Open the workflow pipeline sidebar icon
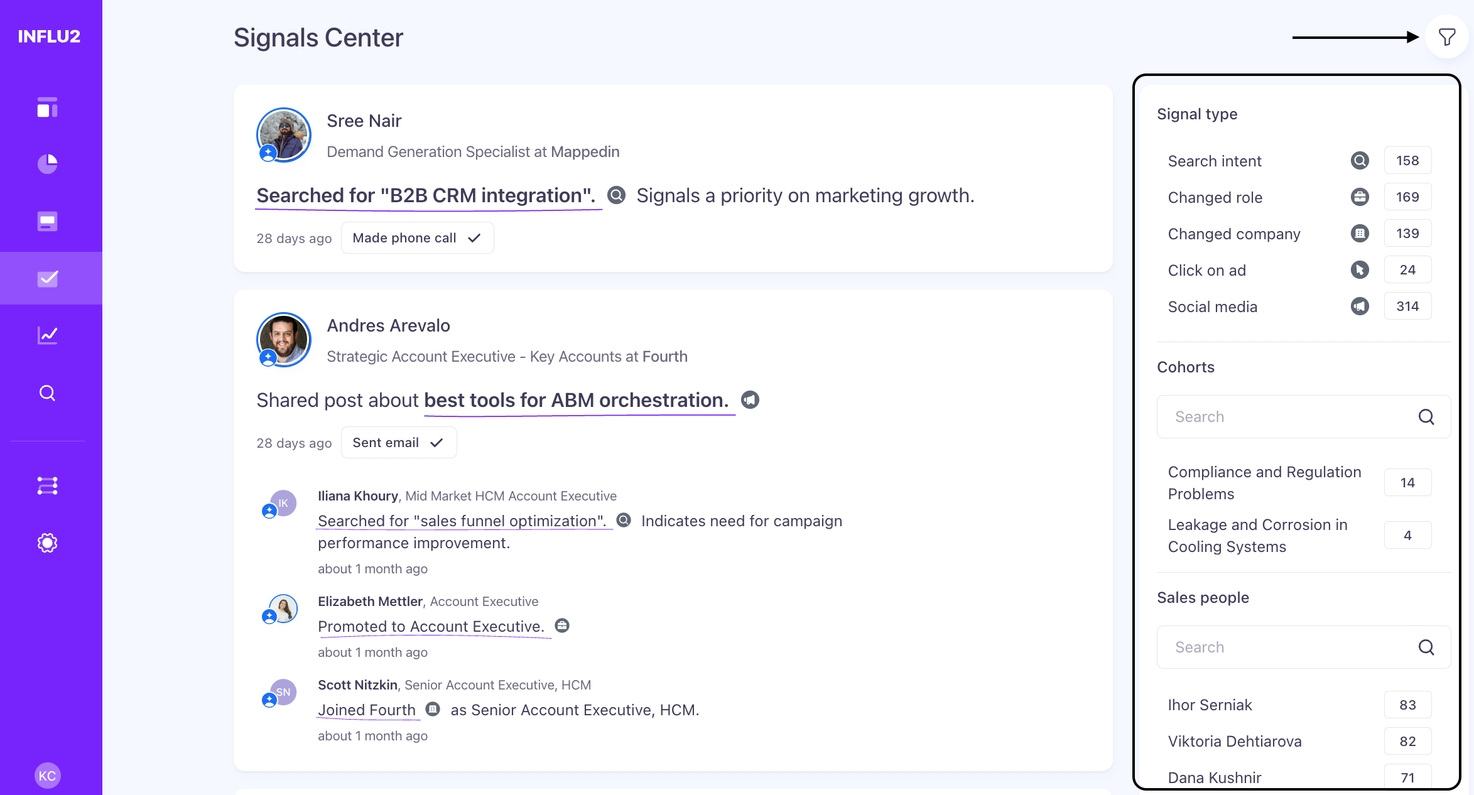 [47, 485]
